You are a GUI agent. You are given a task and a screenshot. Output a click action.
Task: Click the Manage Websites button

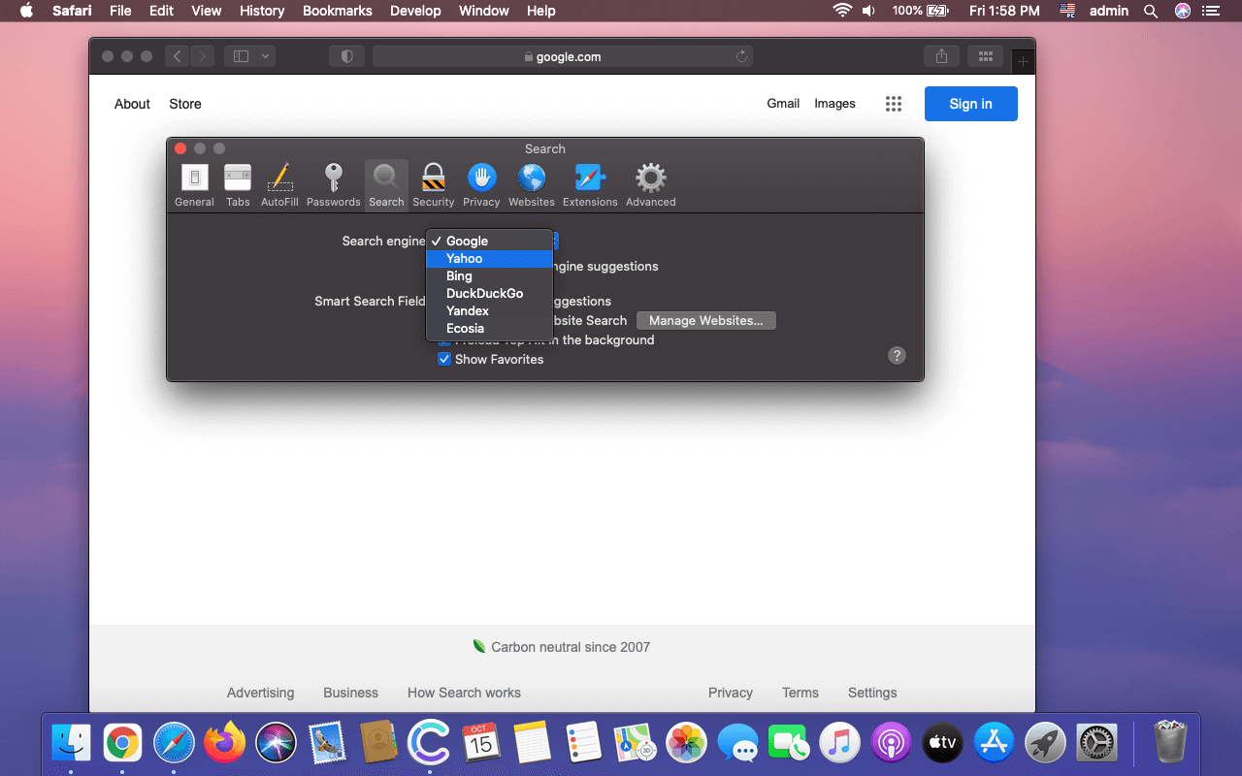[705, 320]
